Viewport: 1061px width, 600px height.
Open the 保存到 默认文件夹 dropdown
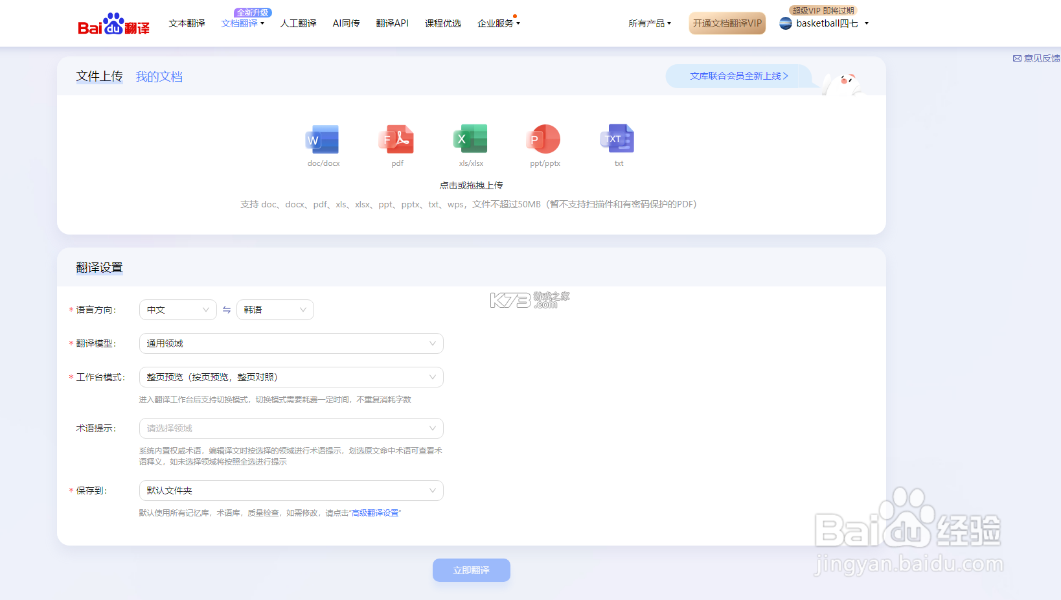point(291,490)
